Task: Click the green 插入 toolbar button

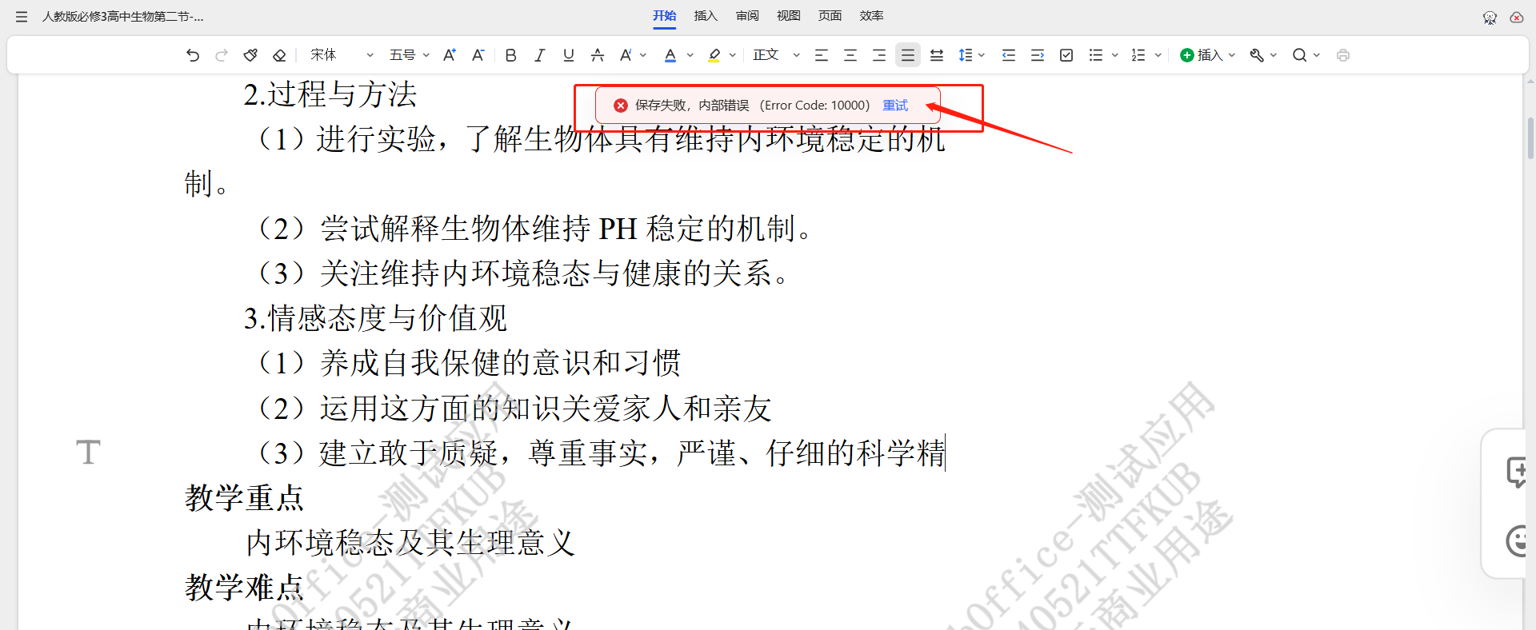Action: [1207, 55]
